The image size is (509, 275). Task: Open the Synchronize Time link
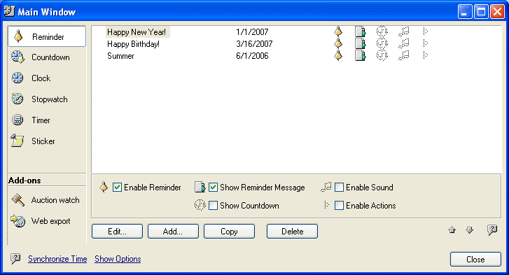coord(57,259)
